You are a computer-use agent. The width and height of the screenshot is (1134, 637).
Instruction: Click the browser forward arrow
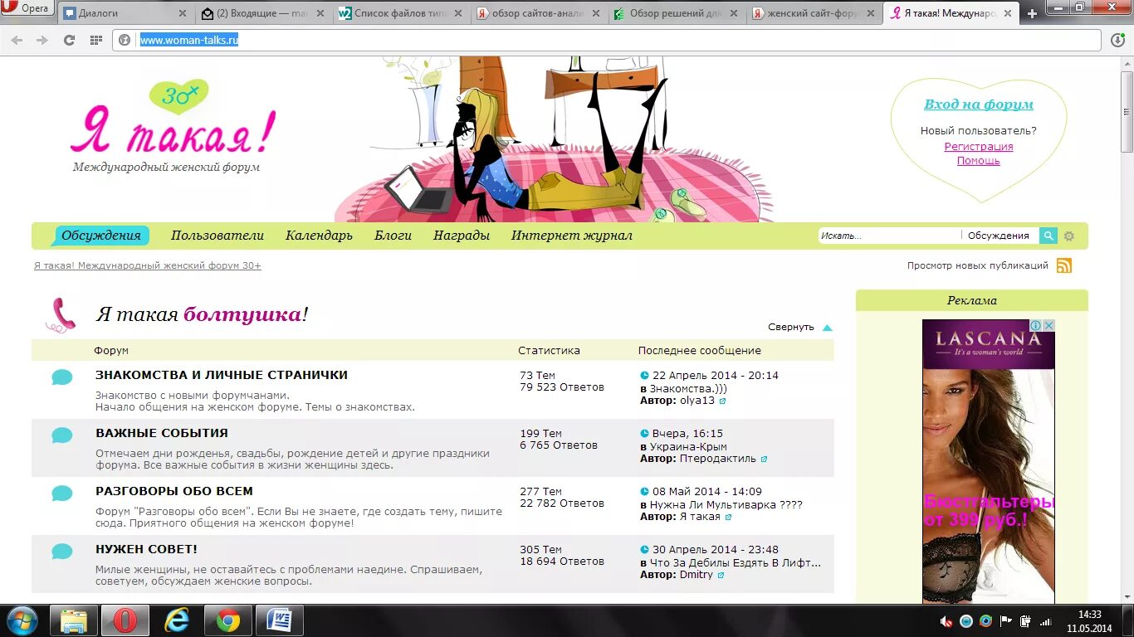[x=42, y=40]
